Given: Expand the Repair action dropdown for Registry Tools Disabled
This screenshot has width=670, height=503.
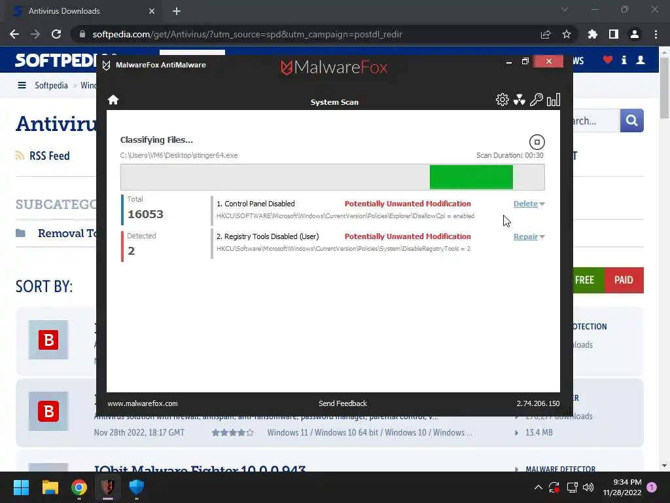Looking at the screenshot, I should [542, 236].
